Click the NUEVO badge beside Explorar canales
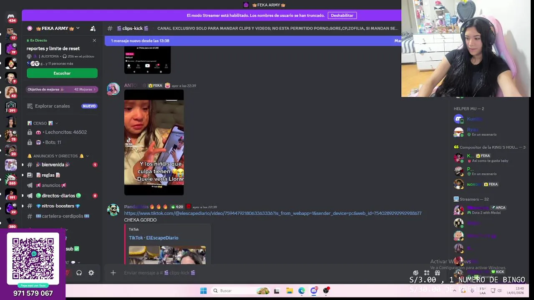The image size is (534, 300). click(89, 106)
